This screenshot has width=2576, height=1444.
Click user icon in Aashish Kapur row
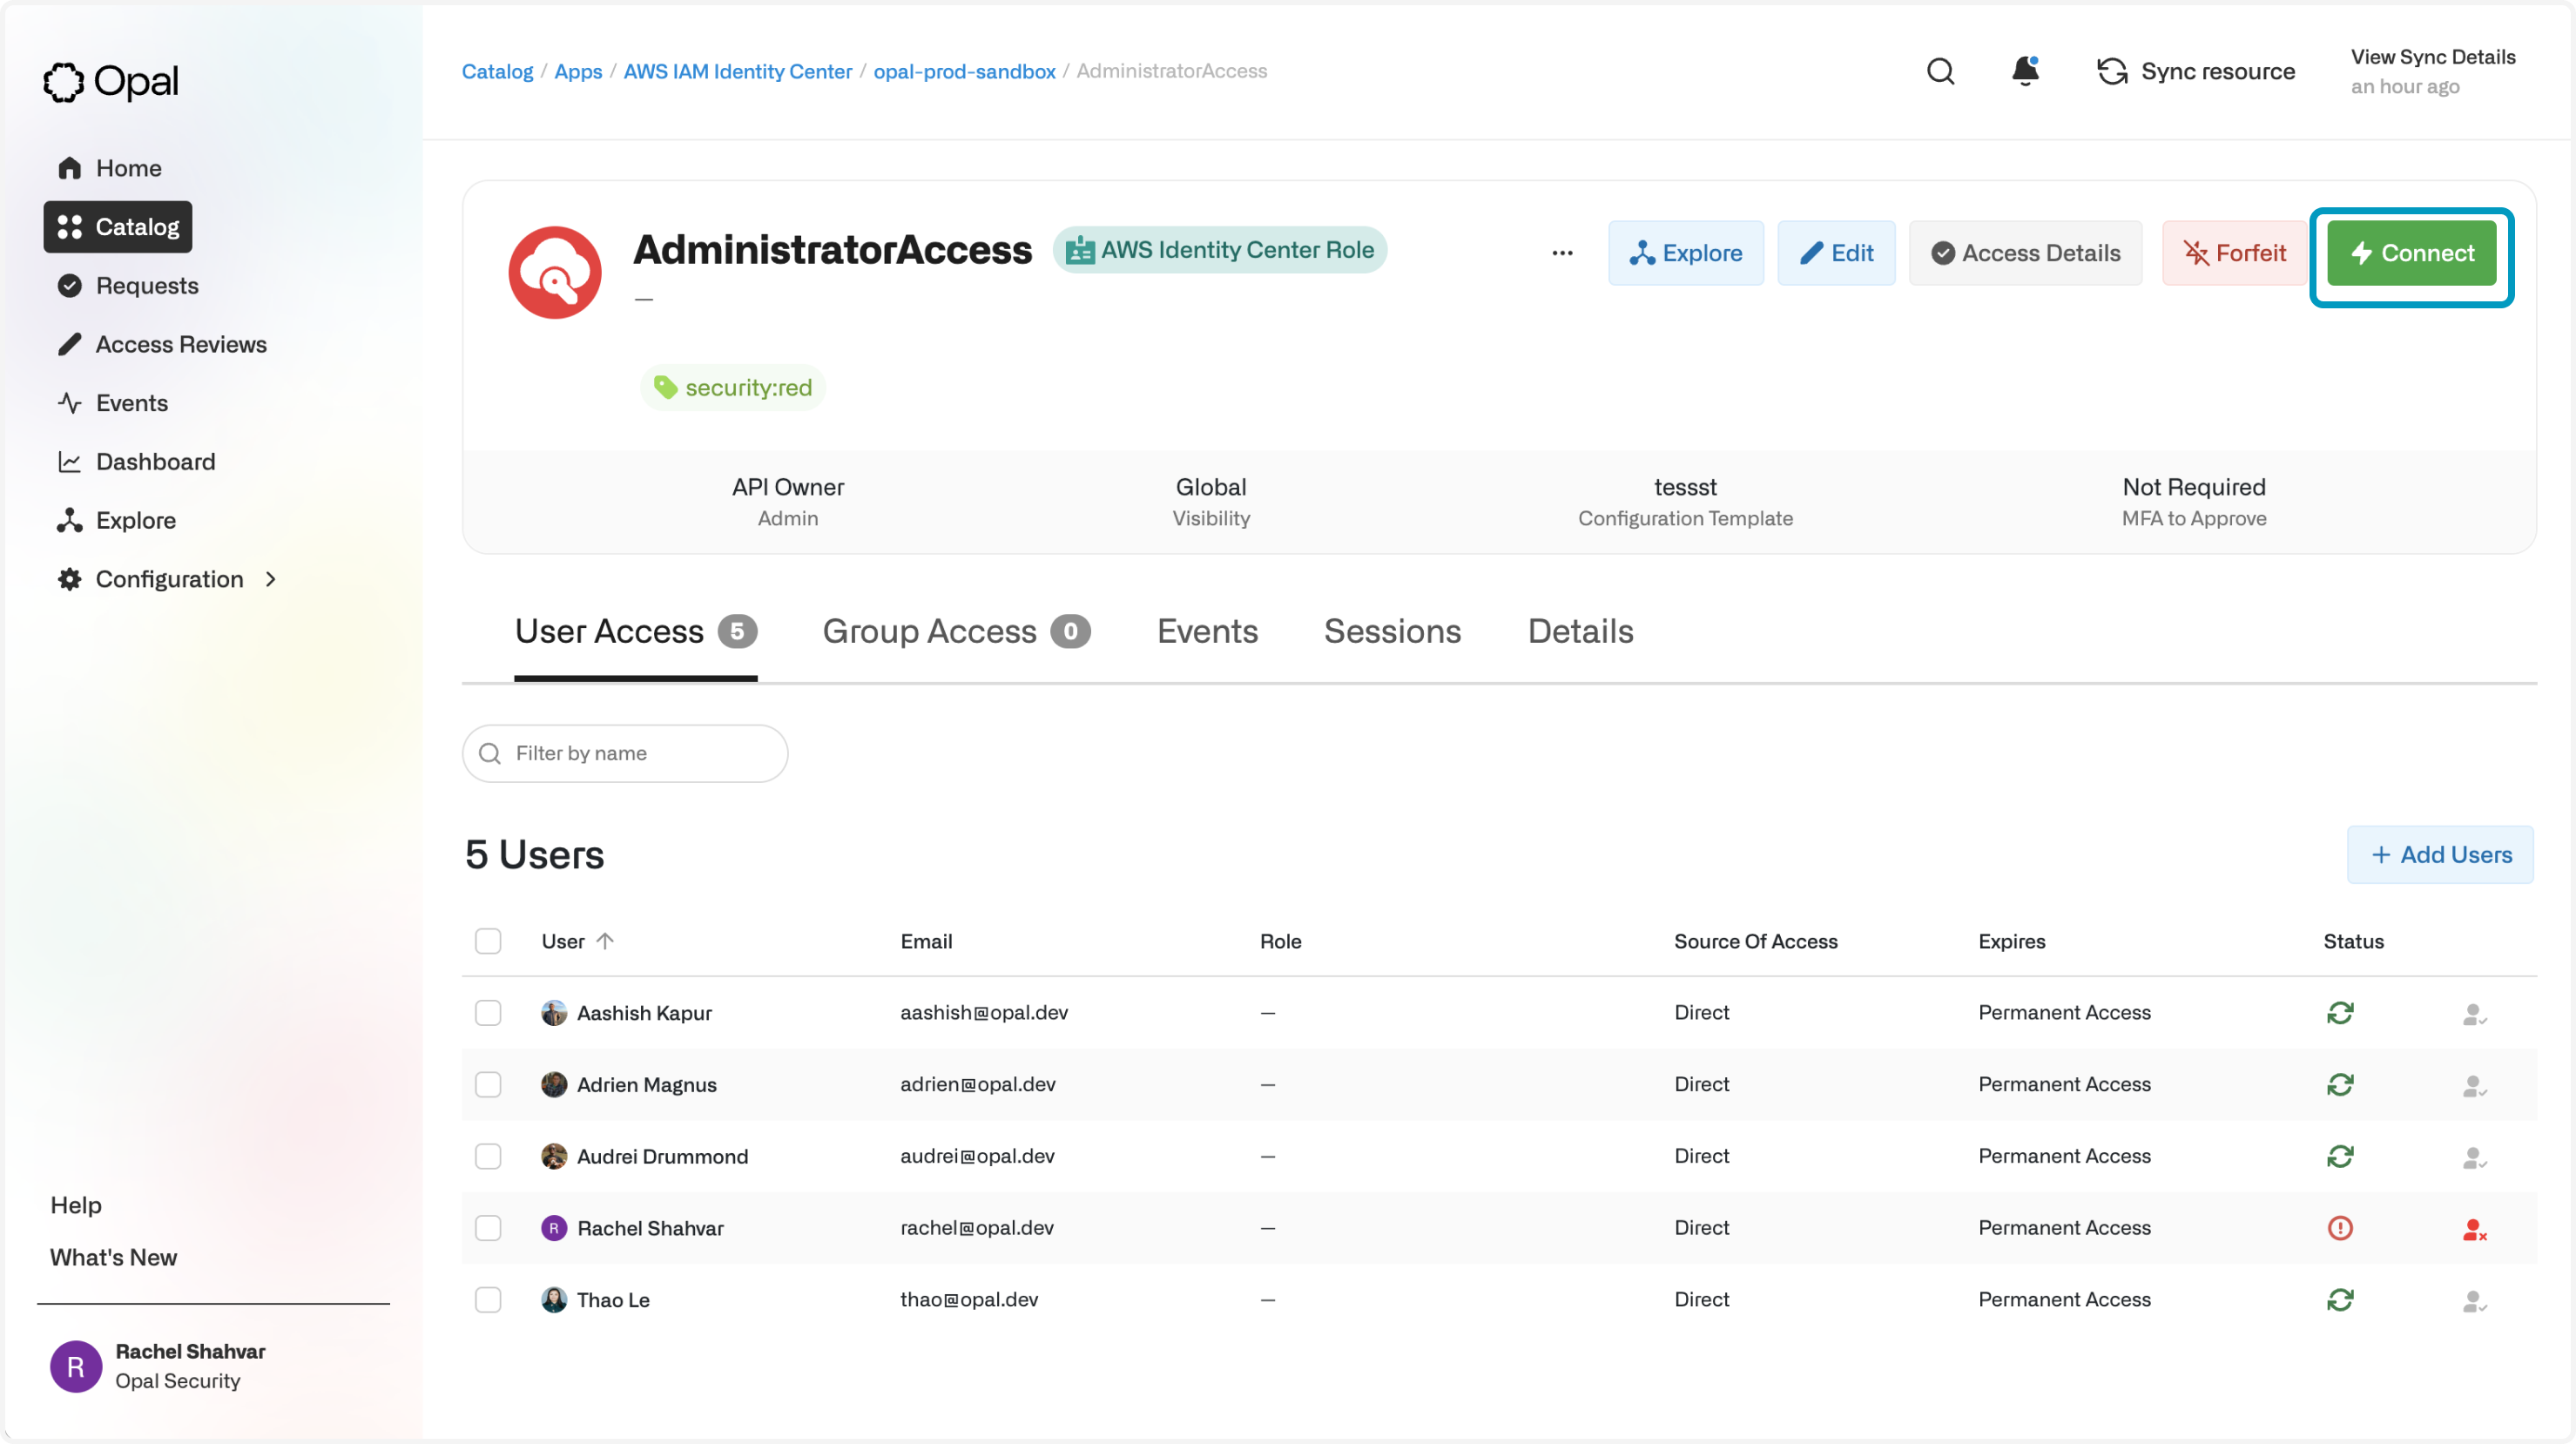click(2474, 1015)
